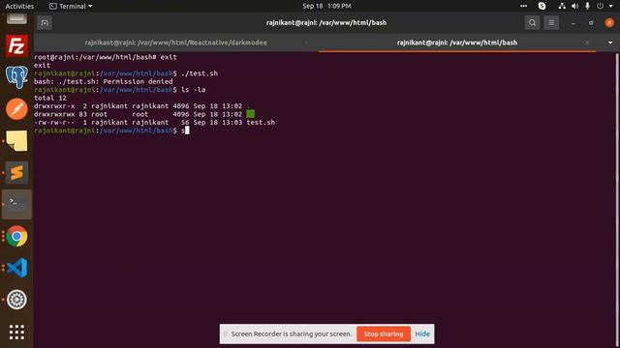Click the terminal cursor at current prompt
The height and width of the screenshot is (348, 620).
tap(187, 130)
